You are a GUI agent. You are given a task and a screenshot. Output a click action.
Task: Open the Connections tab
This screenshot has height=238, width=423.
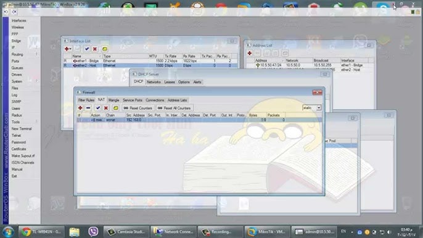point(155,100)
